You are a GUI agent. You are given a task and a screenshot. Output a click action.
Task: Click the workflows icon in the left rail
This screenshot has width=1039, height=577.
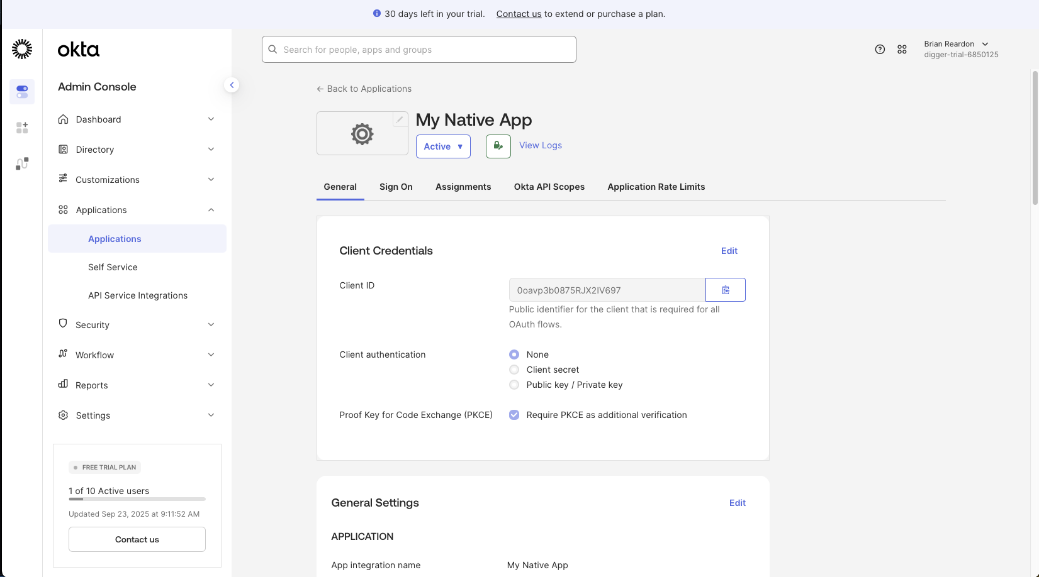coord(22,163)
